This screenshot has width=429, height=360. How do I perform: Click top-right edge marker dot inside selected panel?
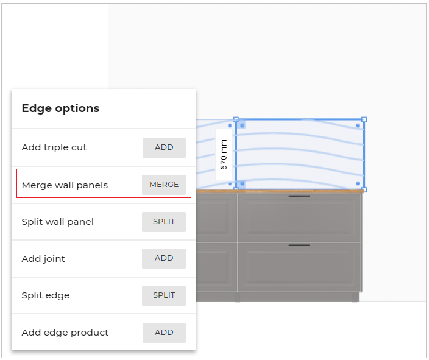(358, 125)
